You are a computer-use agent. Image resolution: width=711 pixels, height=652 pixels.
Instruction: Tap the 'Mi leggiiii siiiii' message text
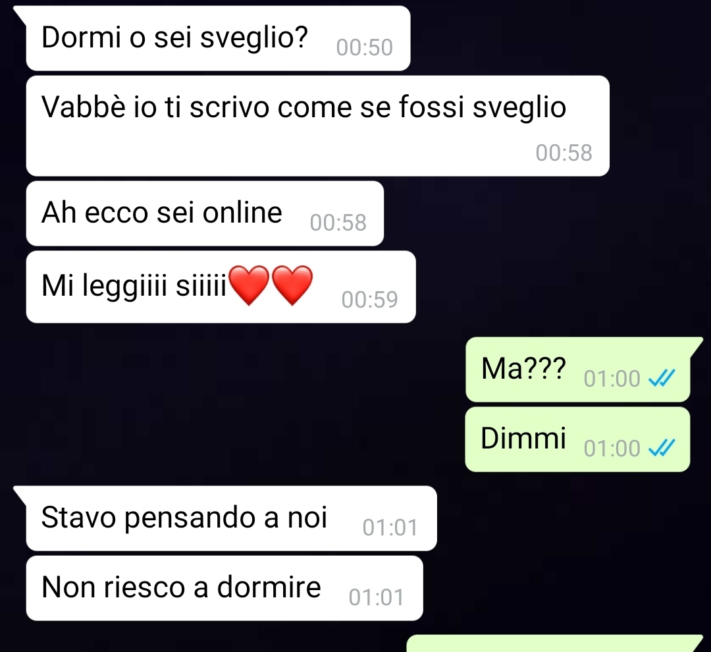134,286
